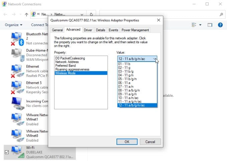Choose value 08 - 11 a/b/g/n

(x=137, y=90)
